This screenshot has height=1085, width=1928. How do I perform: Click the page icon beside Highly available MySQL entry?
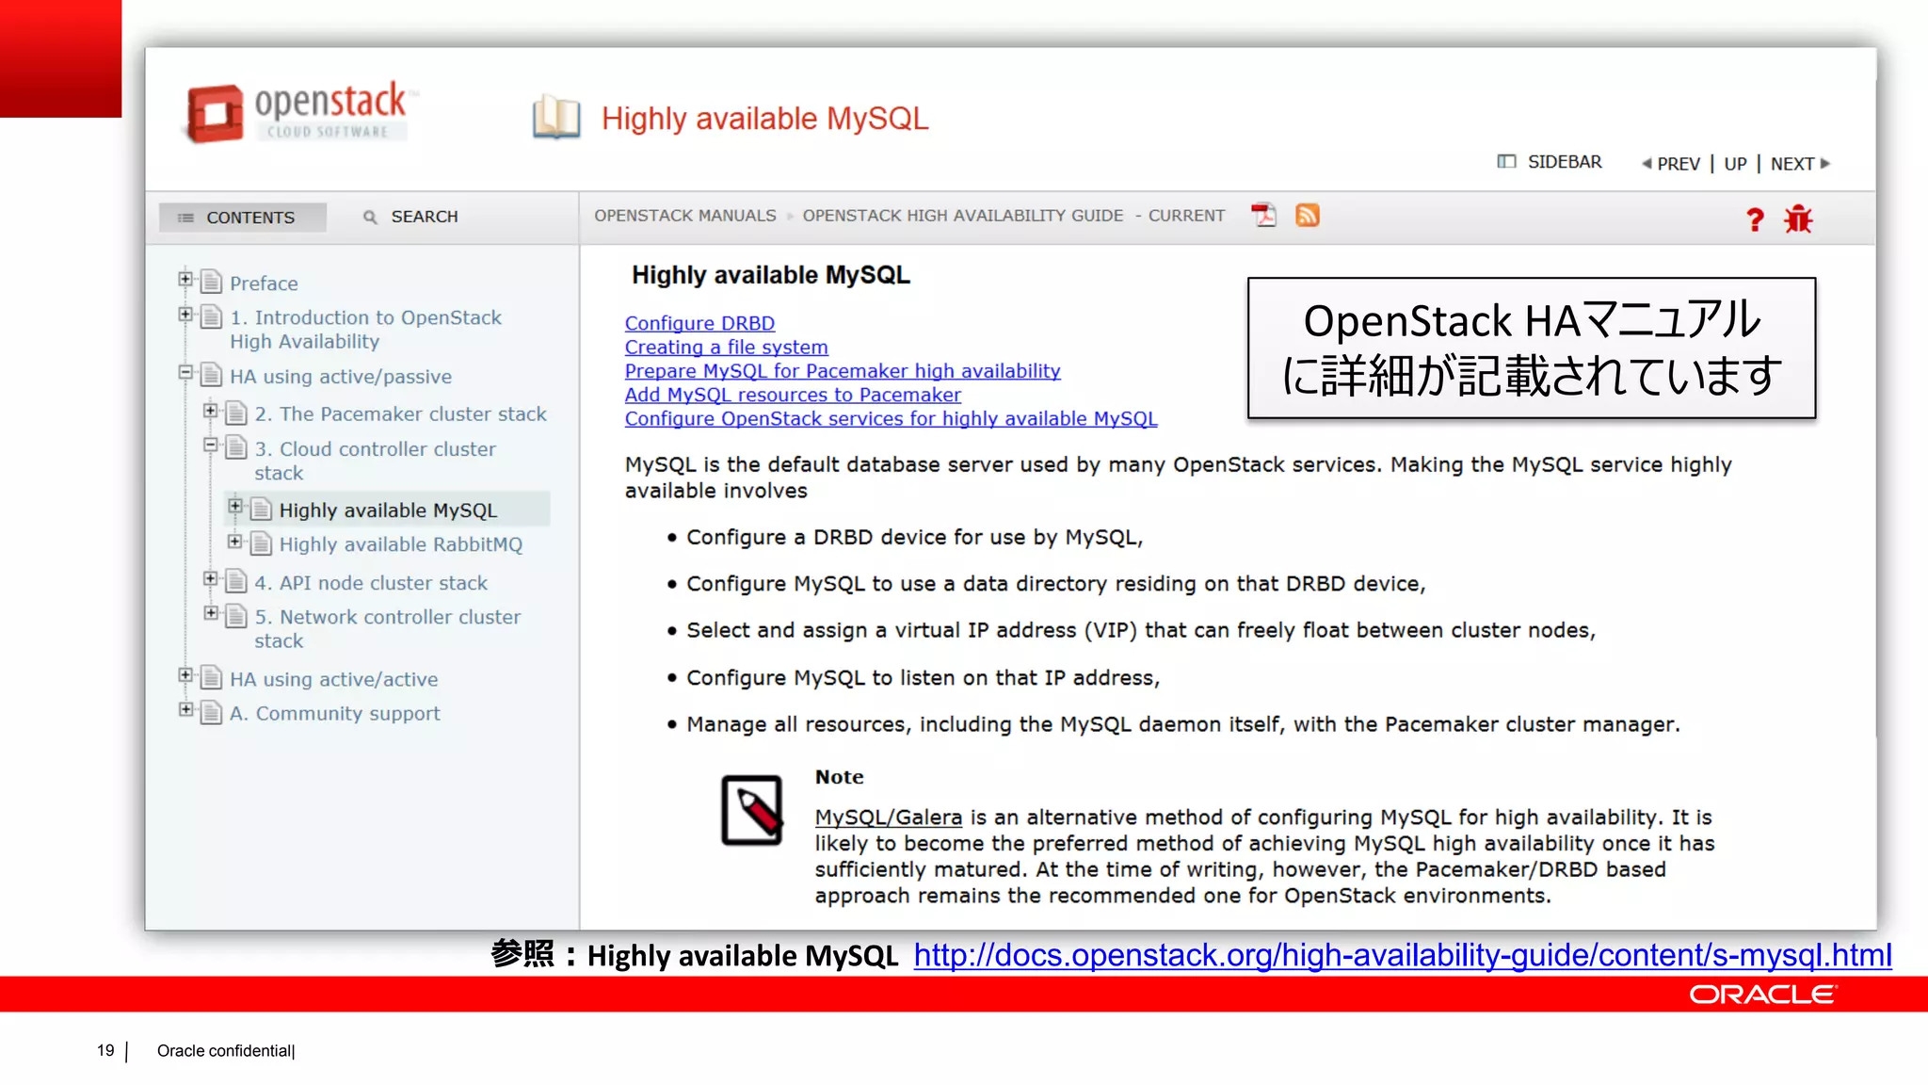[x=262, y=510]
